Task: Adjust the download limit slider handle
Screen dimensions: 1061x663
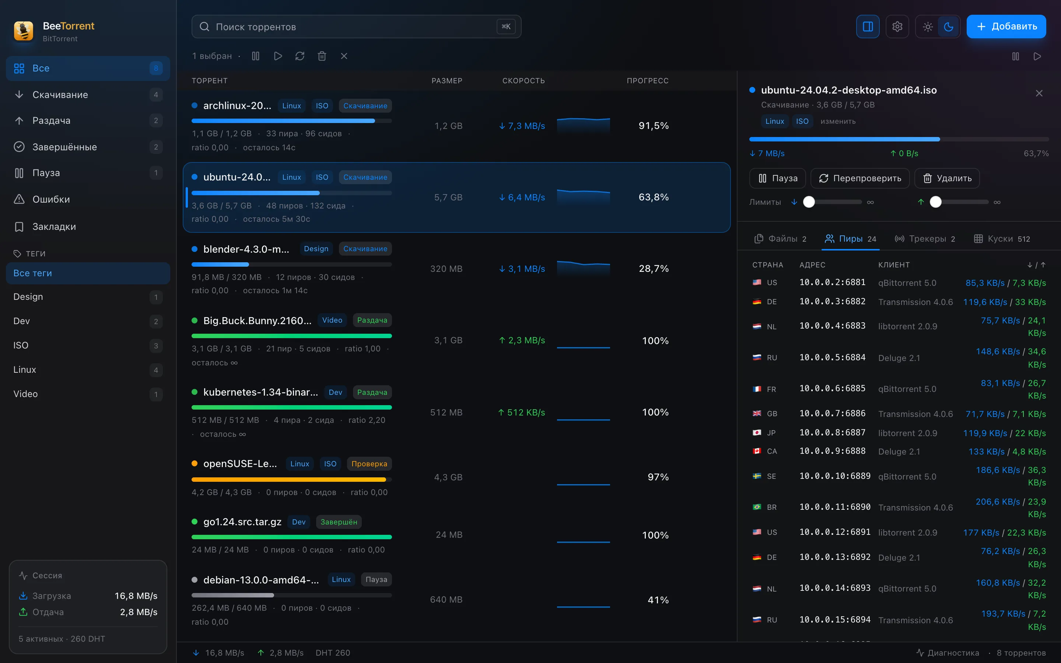Action: point(809,202)
